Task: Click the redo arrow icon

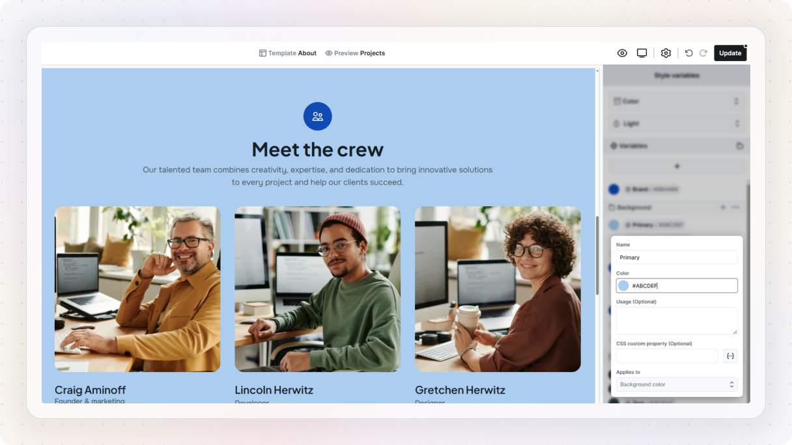Action: tap(703, 53)
